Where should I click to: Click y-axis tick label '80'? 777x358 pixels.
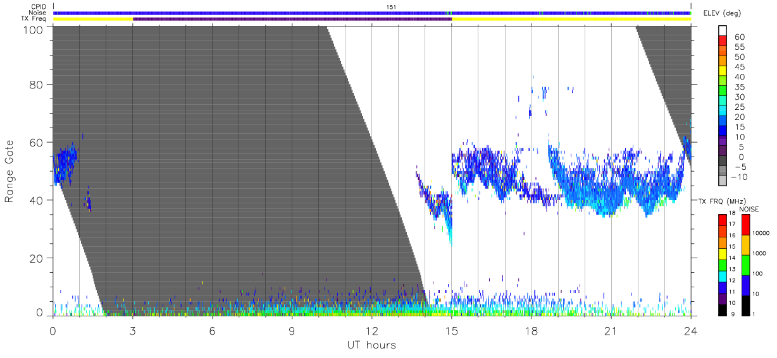pos(35,85)
